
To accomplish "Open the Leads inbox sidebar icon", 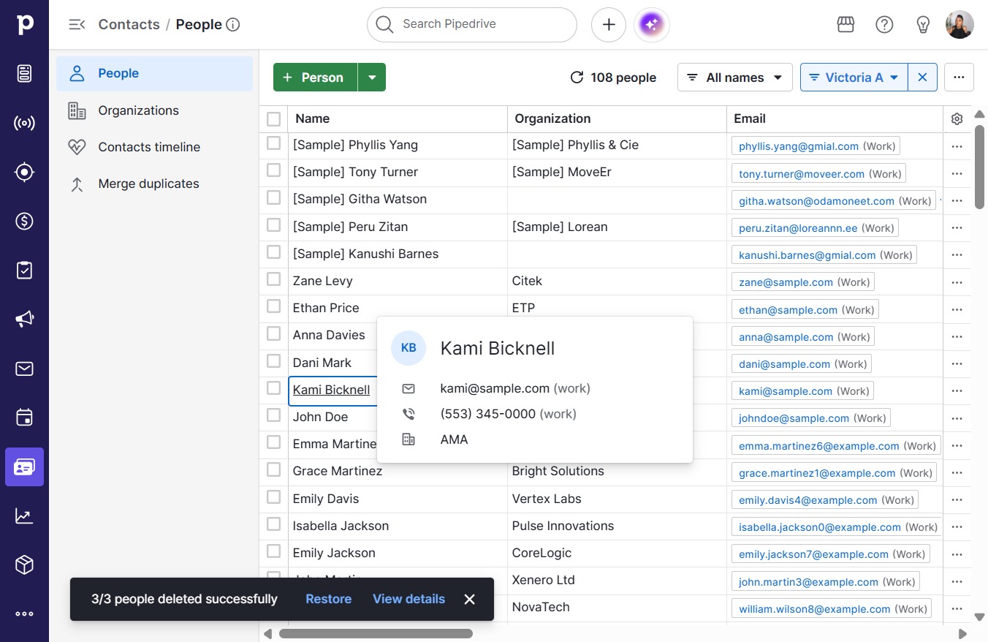I will (x=24, y=73).
